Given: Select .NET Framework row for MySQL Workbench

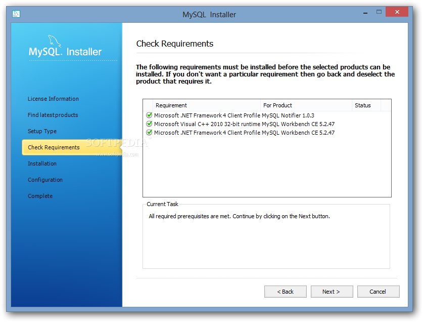Looking at the screenshot, I should [240, 133].
